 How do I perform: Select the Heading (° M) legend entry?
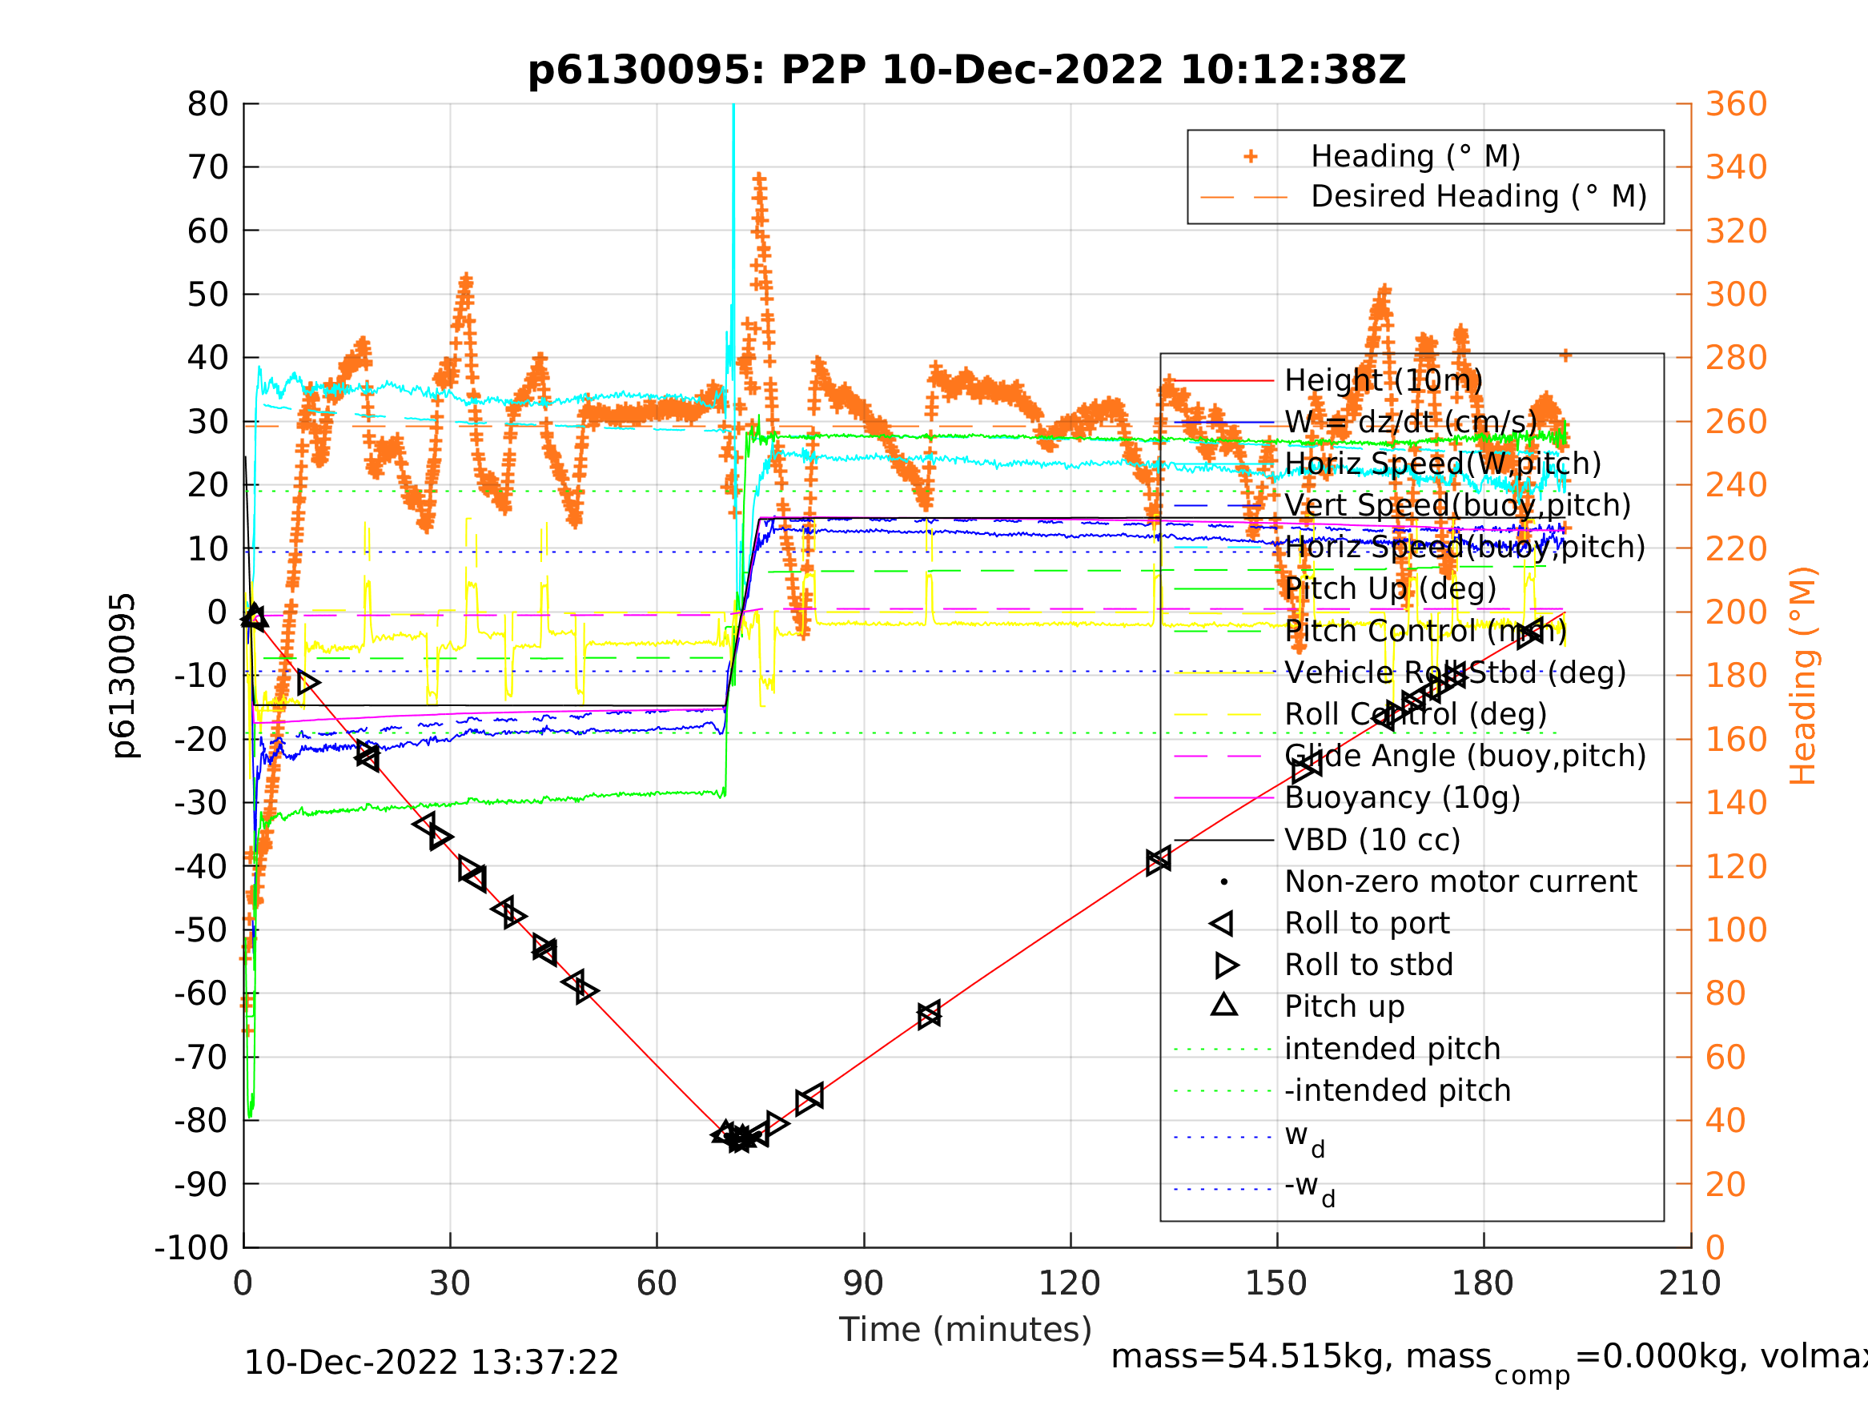click(x=1416, y=157)
